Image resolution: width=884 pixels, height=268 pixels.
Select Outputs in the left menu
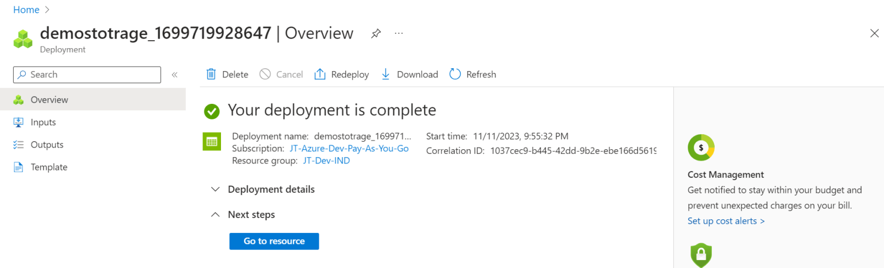click(x=47, y=145)
